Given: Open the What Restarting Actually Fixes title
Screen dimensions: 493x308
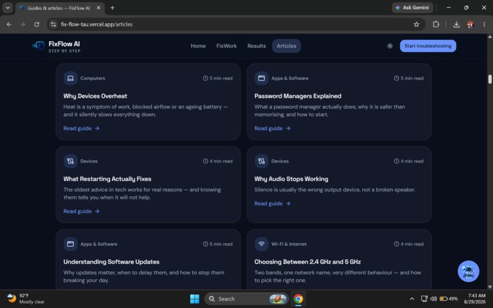Looking at the screenshot, I should pos(107,179).
